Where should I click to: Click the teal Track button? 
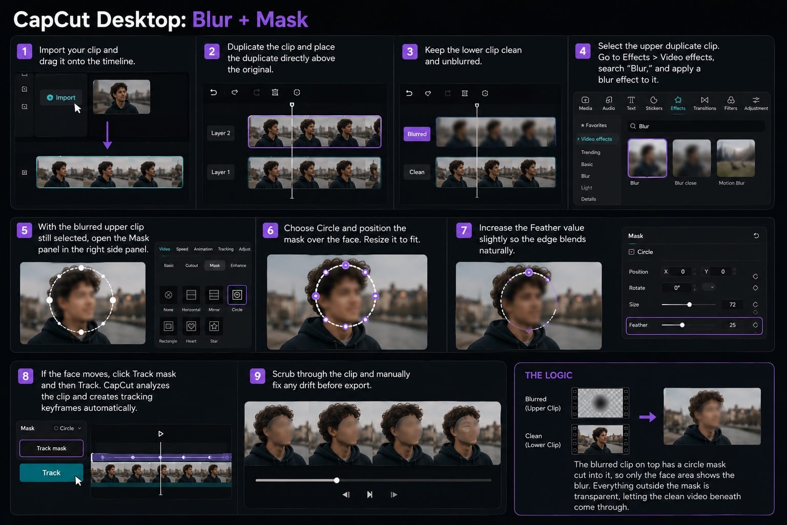pyautogui.click(x=51, y=473)
